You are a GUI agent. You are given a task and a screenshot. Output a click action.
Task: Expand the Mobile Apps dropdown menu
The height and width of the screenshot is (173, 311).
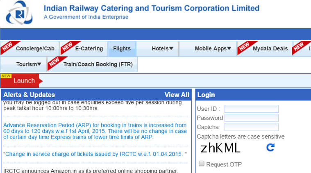(x=213, y=48)
